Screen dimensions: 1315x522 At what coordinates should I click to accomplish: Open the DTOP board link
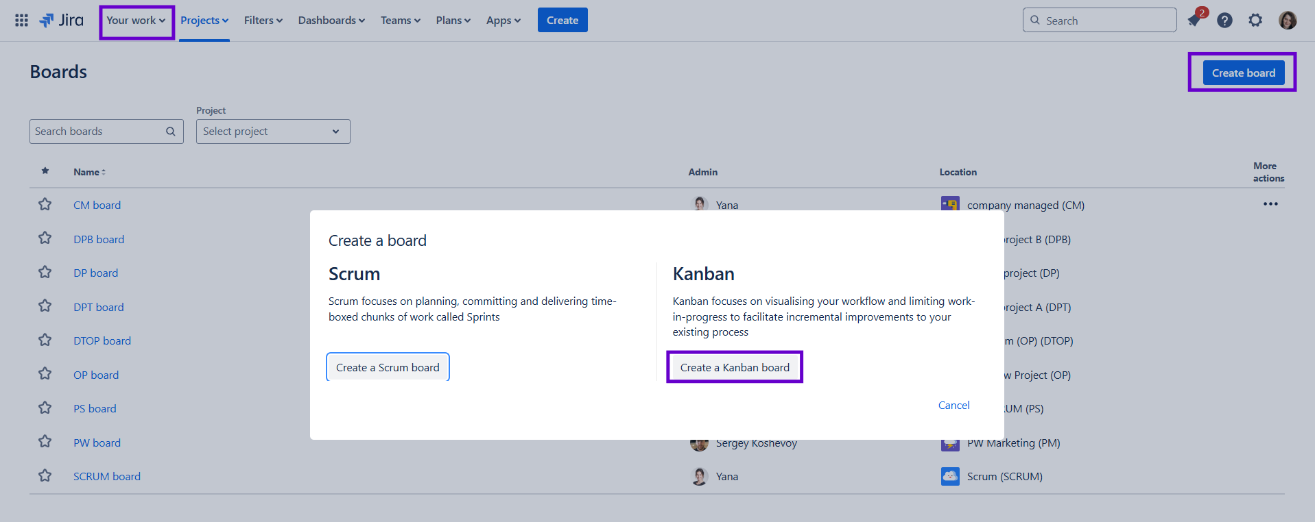(x=102, y=340)
